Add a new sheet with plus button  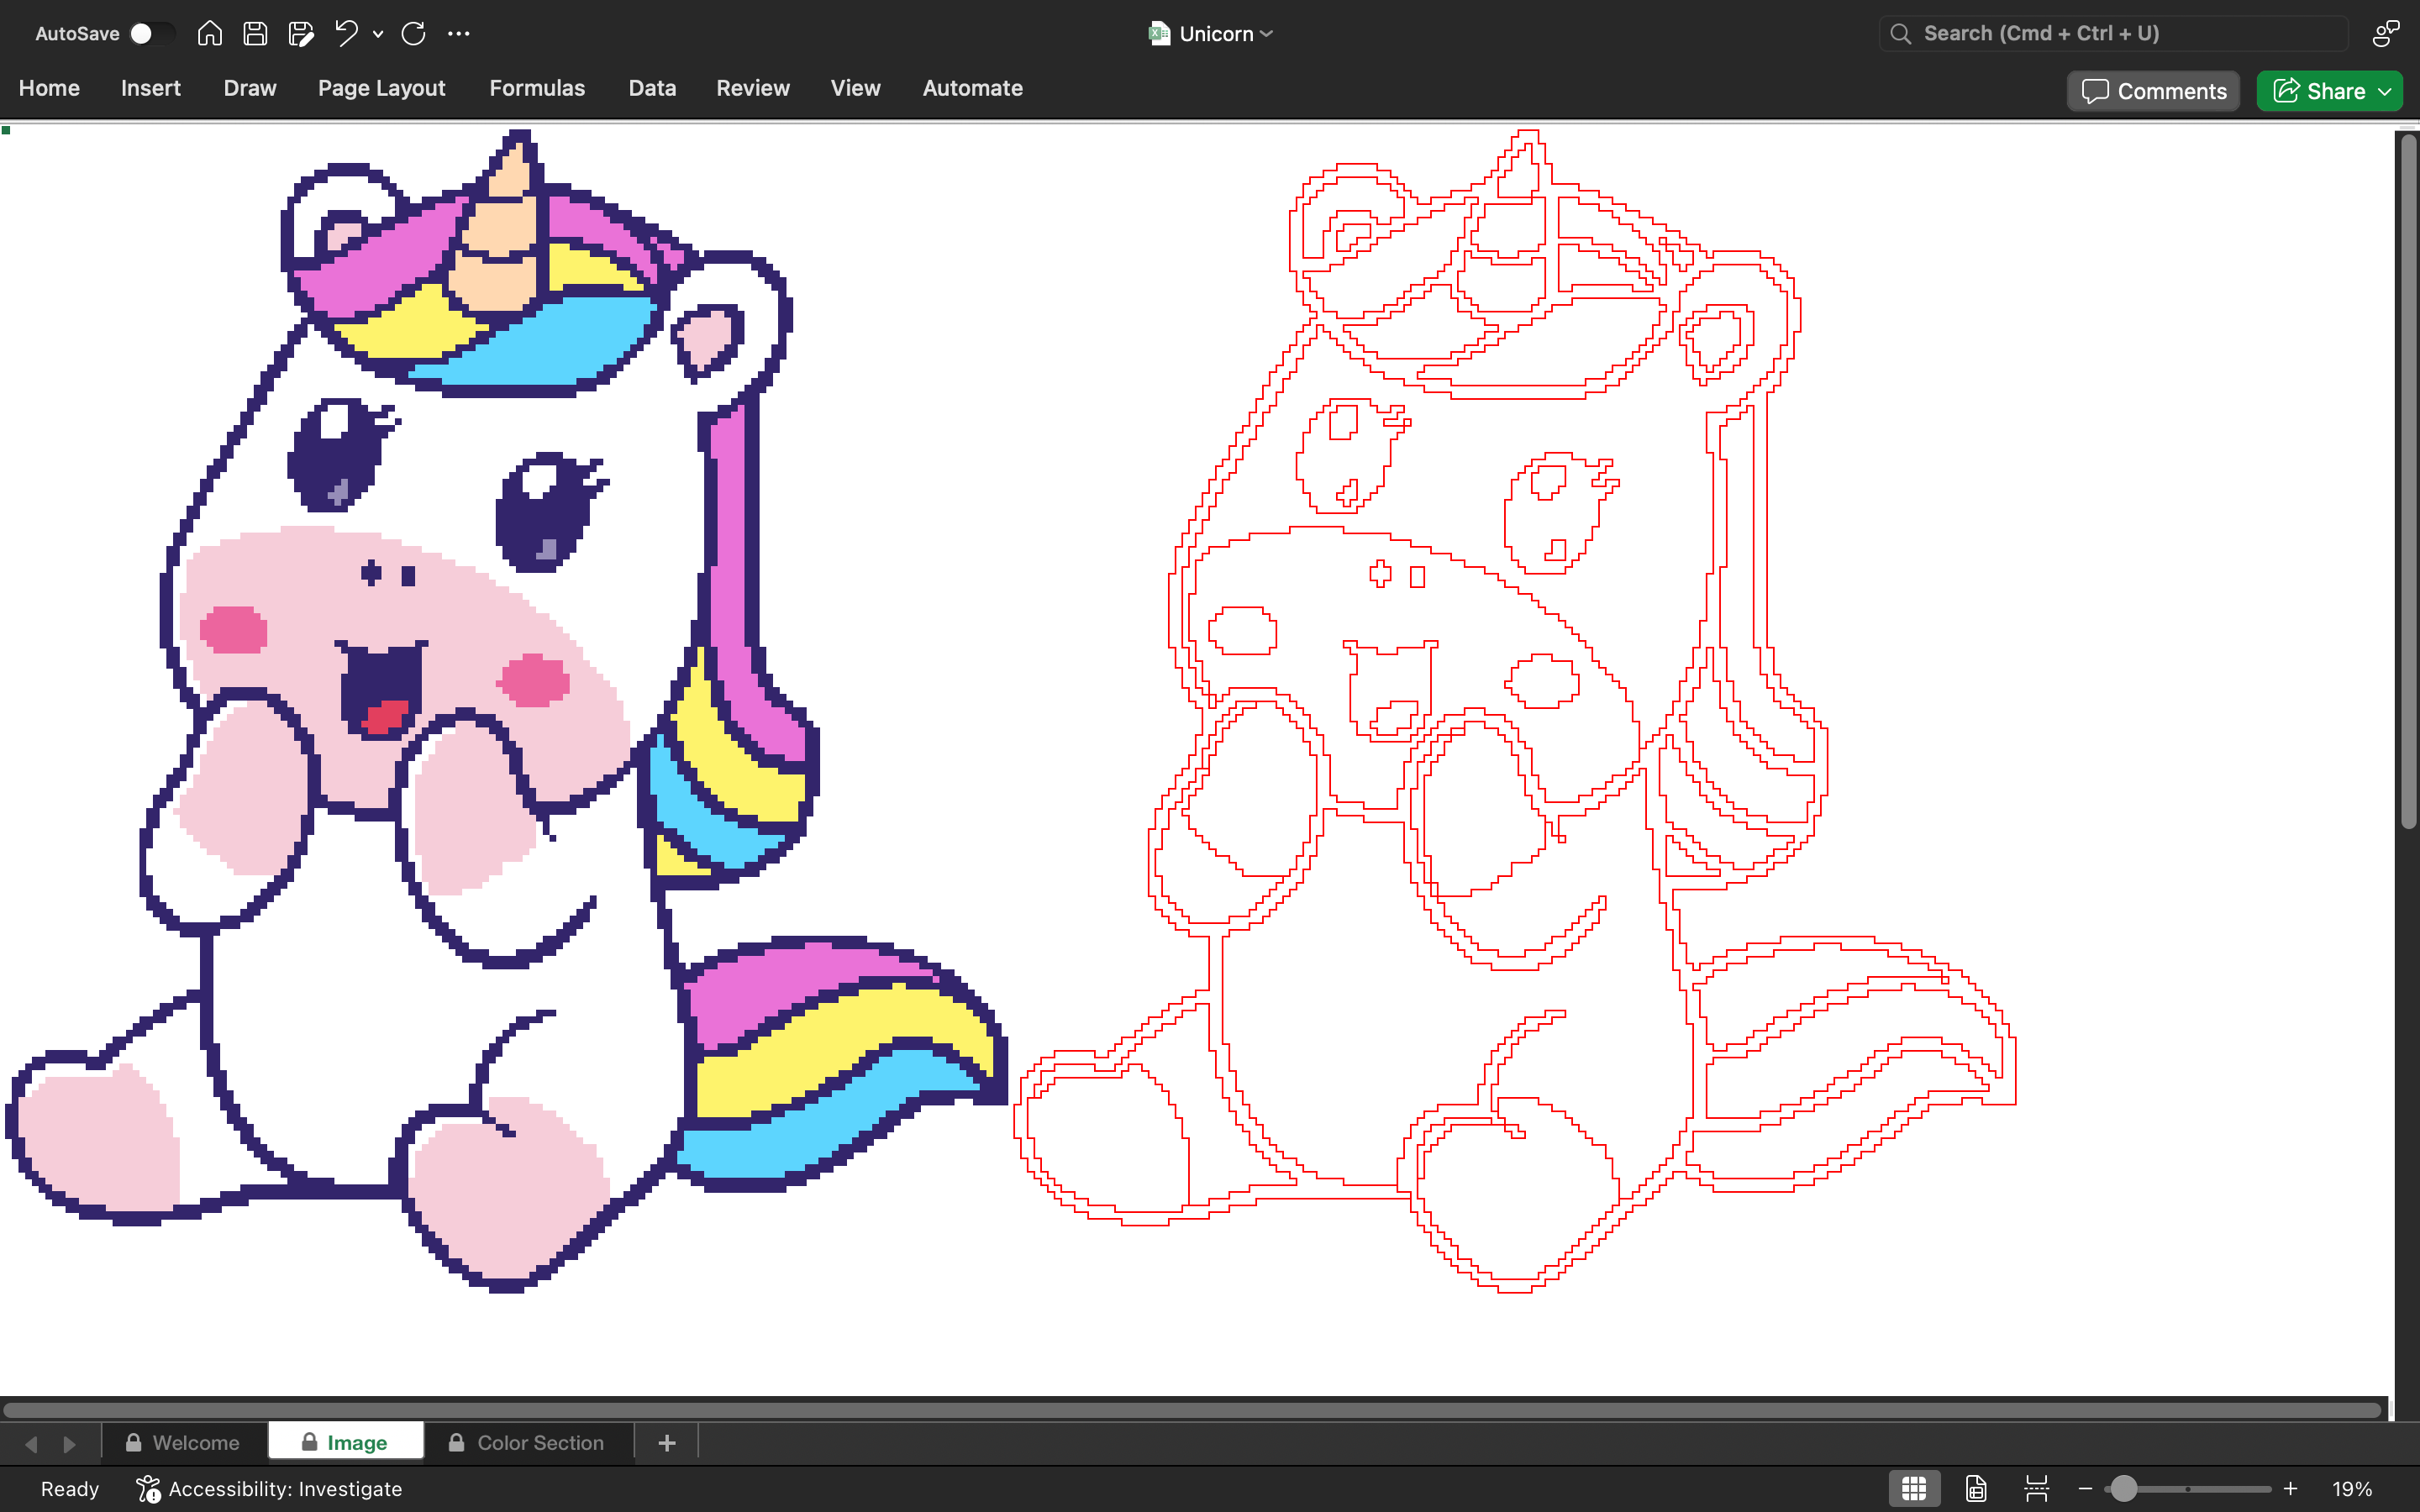(667, 1443)
